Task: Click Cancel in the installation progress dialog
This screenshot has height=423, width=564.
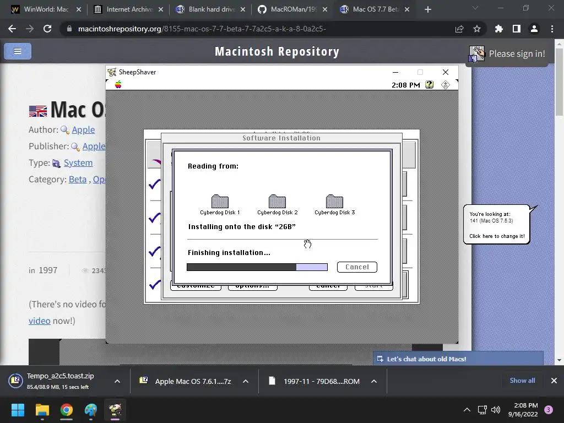Action: point(357,267)
